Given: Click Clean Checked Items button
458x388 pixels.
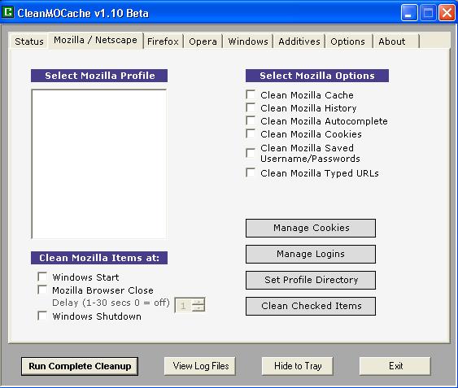Looking at the screenshot, I should click(311, 306).
